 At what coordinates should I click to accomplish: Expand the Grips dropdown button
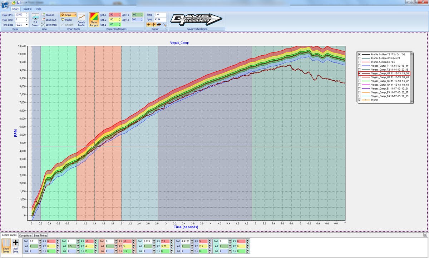[x=75, y=15]
